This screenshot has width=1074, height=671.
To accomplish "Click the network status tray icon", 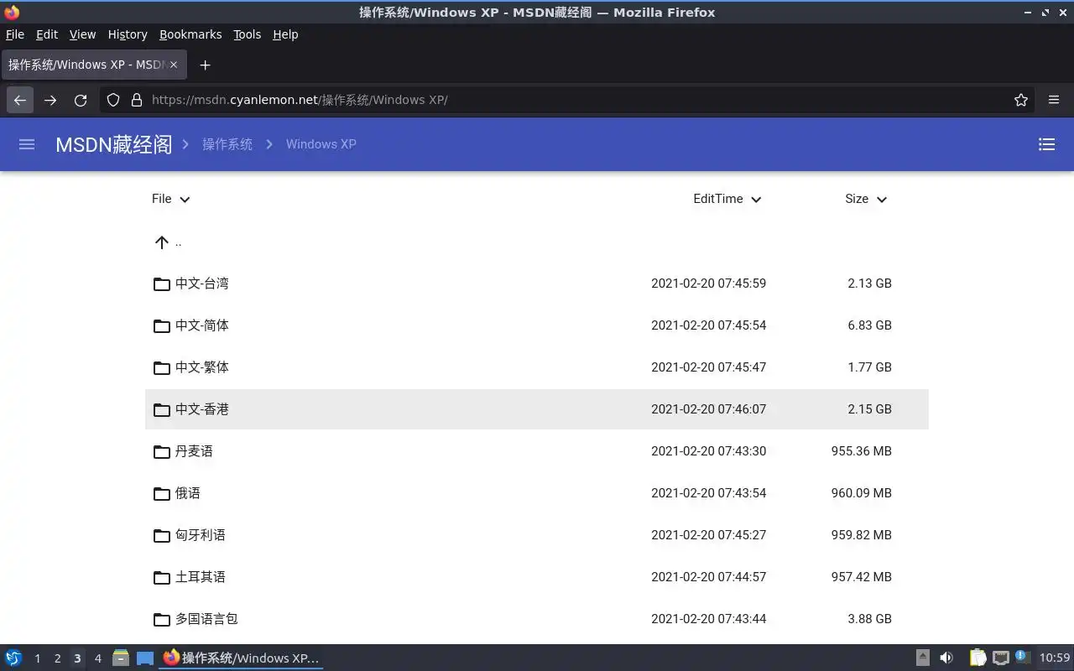I will point(1000,658).
